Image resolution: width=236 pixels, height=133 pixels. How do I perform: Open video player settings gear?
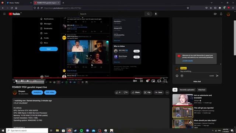147,81
